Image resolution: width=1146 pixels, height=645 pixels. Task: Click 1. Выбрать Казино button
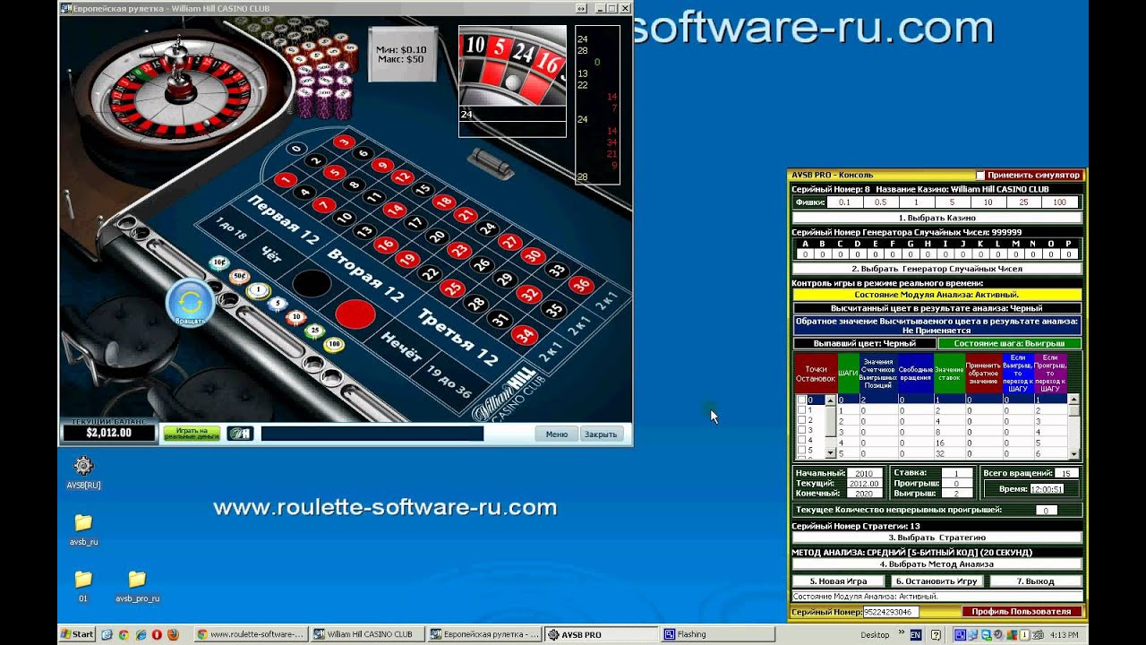tap(936, 218)
